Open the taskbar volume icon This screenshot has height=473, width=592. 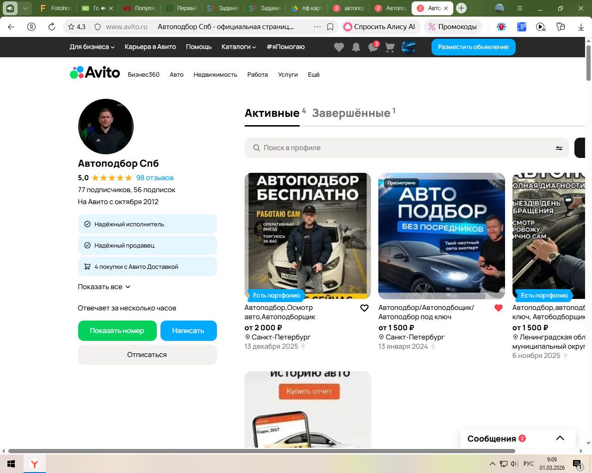[514, 464]
